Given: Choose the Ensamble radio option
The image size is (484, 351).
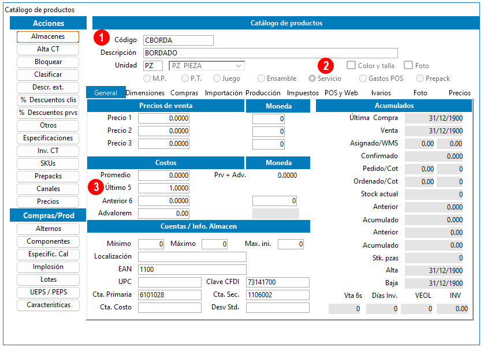Looking at the screenshot, I should click(261, 79).
